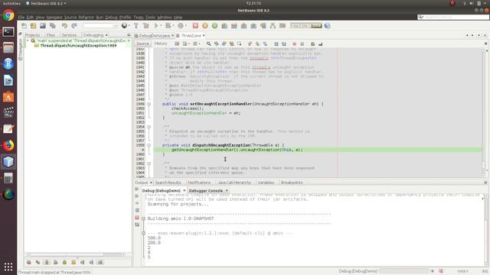
Task: Open the Tools menu
Action: coord(150,17)
